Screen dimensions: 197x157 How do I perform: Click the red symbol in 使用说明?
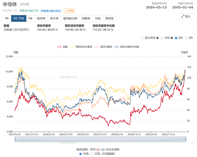(x=98, y=150)
